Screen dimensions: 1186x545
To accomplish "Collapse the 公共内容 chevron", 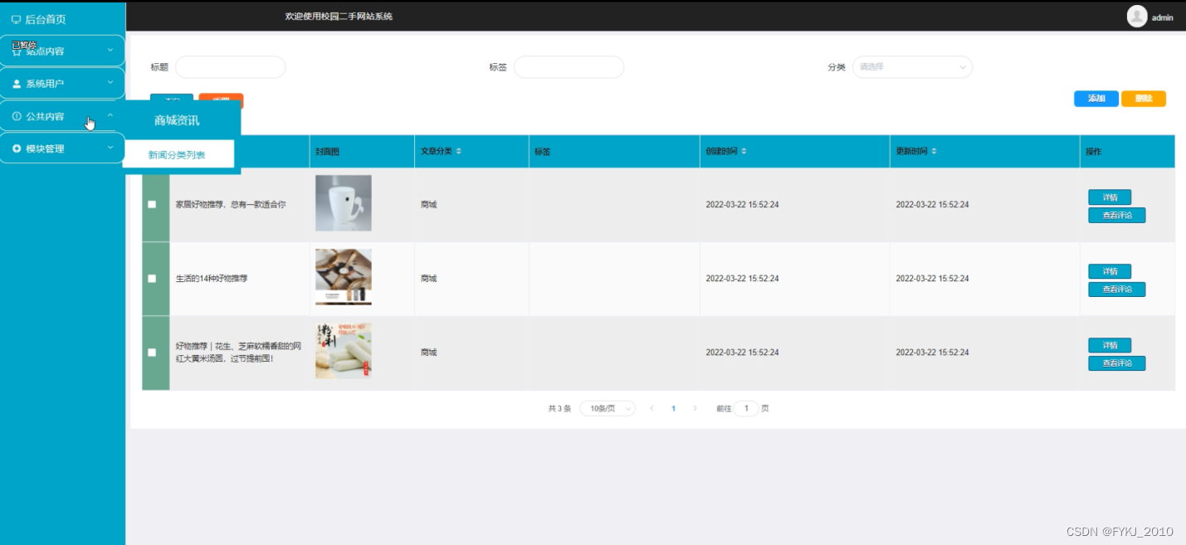I will pyautogui.click(x=110, y=116).
